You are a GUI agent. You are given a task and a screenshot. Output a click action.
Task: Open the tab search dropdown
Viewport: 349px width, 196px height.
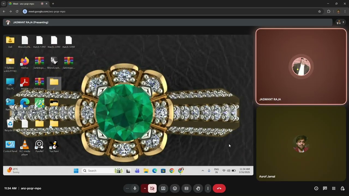pyautogui.click(x=4, y=4)
